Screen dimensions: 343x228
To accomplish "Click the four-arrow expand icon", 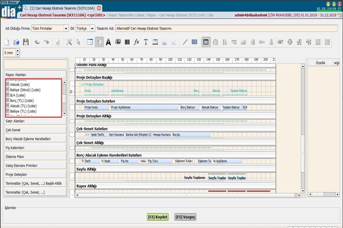I will [x=290, y=42].
